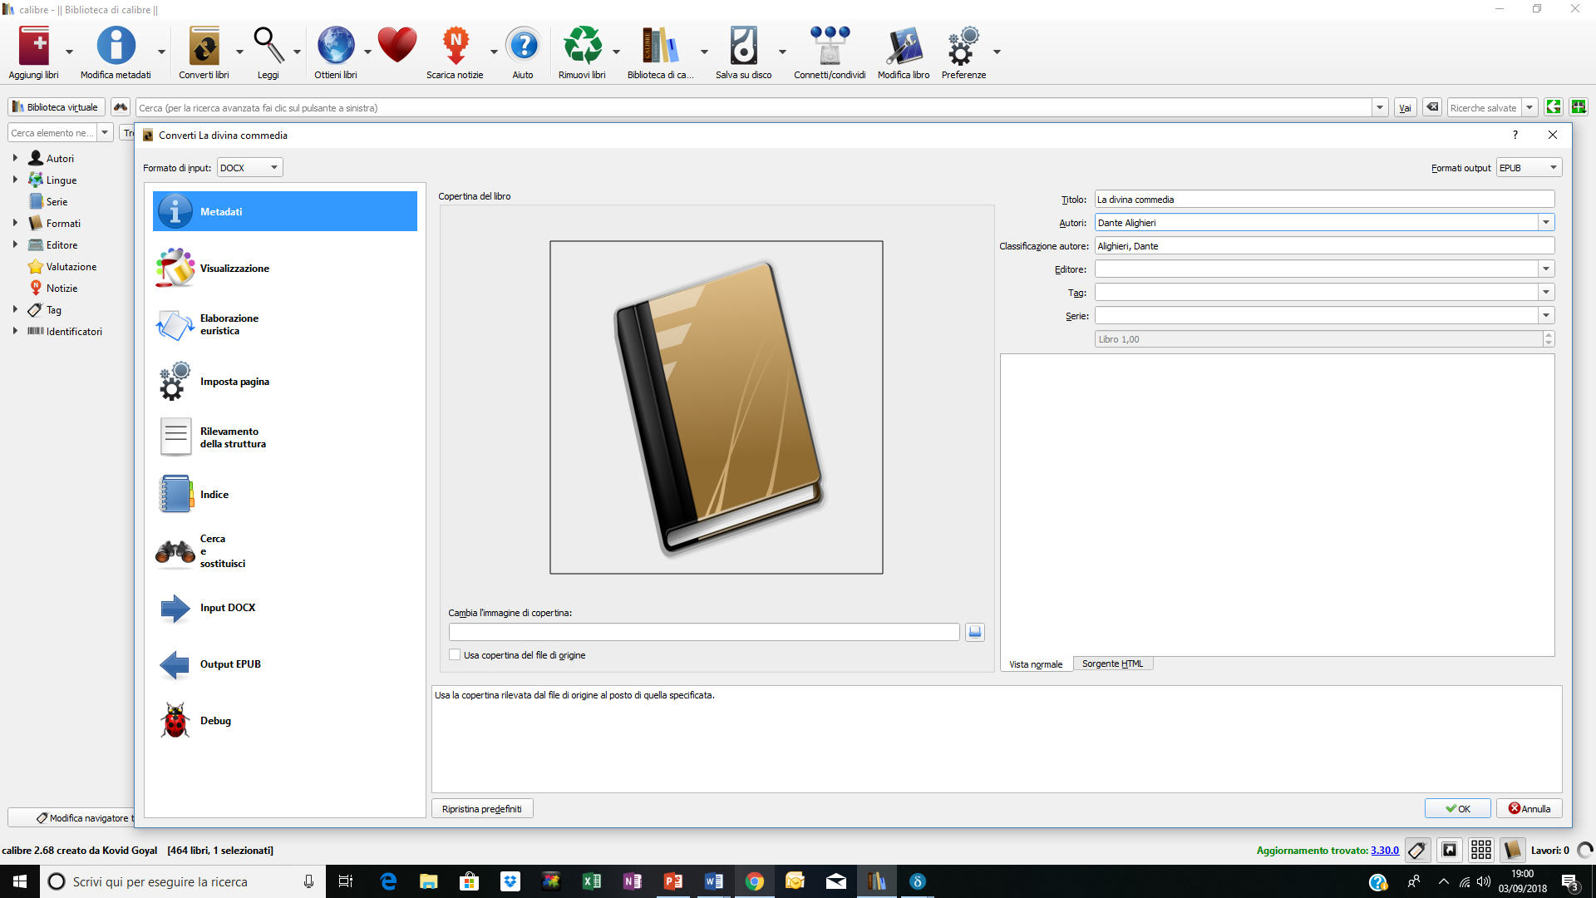Open the Imposta pagina section
The height and width of the screenshot is (898, 1596).
tap(285, 382)
